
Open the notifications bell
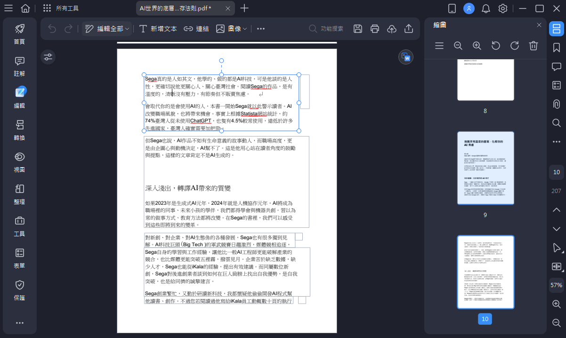click(x=486, y=8)
